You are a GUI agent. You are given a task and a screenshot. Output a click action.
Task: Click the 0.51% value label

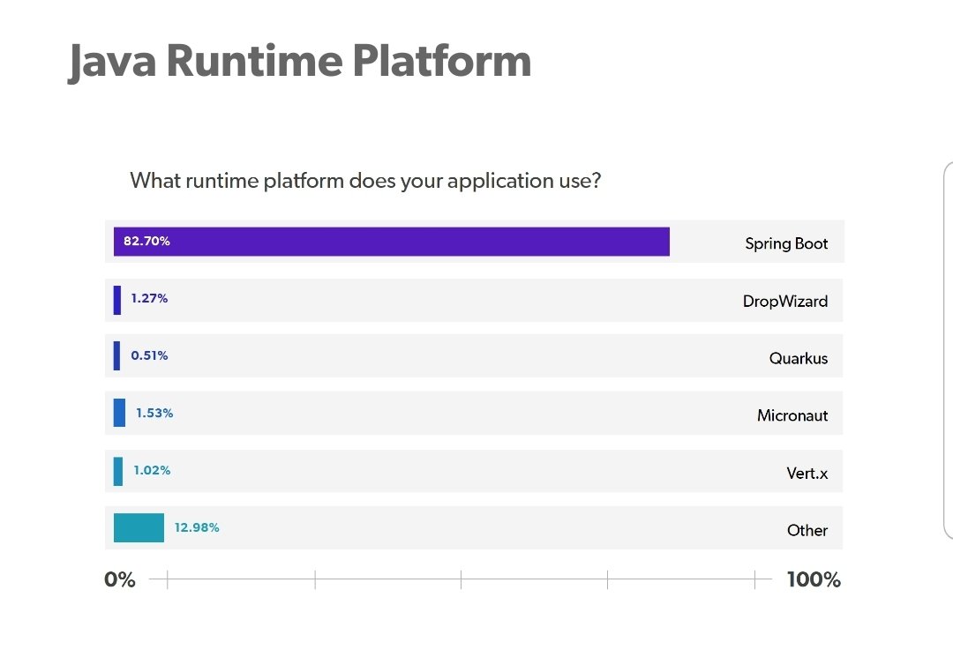click(149, 355)
